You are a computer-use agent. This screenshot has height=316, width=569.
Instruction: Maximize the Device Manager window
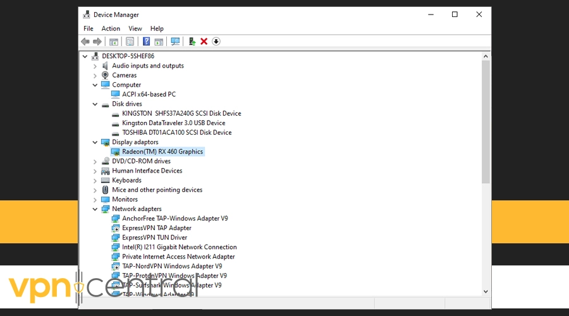click(455, 15)
